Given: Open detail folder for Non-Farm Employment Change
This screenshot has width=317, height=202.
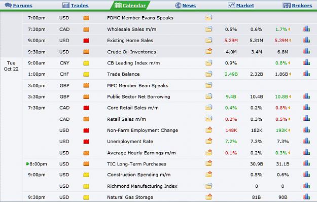Looking at the screenshot, I should [x=209, y=130].
